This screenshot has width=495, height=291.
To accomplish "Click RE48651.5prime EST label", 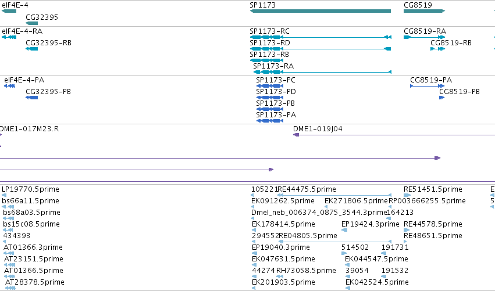I will pyautogui.click(x=433, y=236).
